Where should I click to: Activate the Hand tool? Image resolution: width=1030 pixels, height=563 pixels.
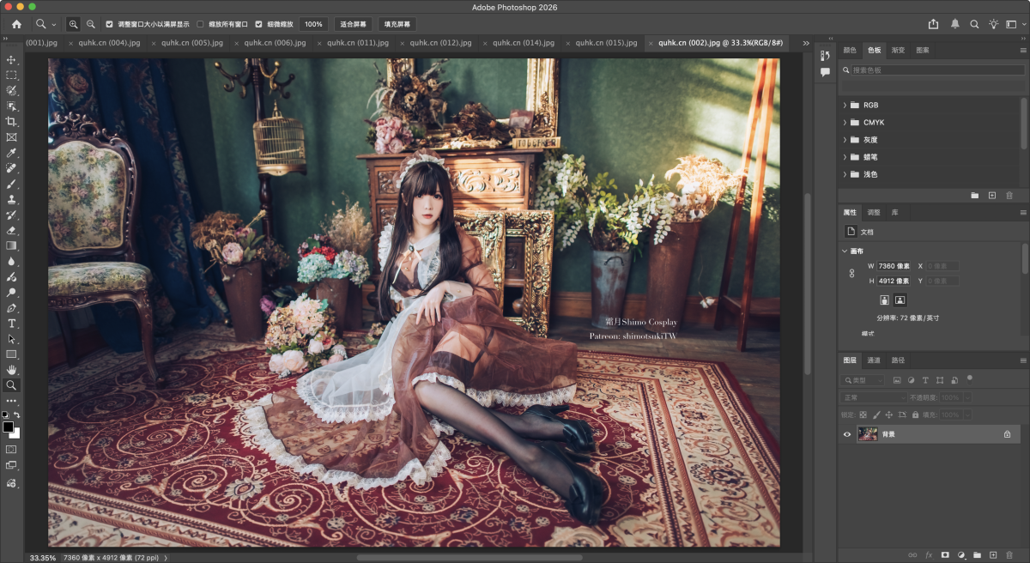[11, 370]
